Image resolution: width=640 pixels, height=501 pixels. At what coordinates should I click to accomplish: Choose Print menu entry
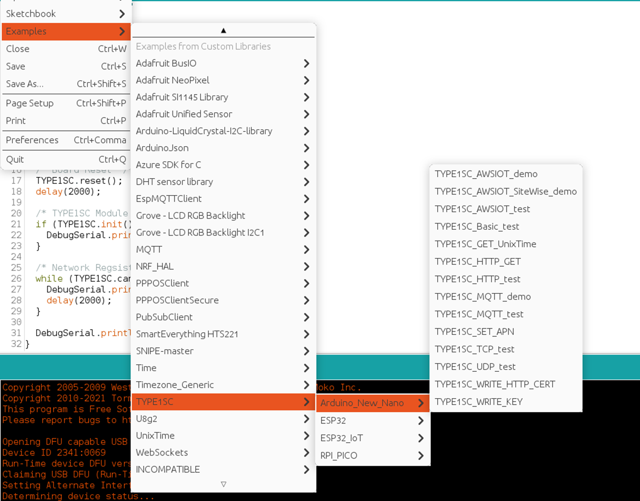click(66, 121)
